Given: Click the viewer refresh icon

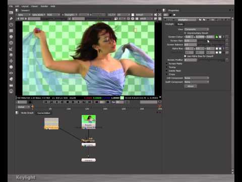Looking at the screenshot, I should (133, 19).
